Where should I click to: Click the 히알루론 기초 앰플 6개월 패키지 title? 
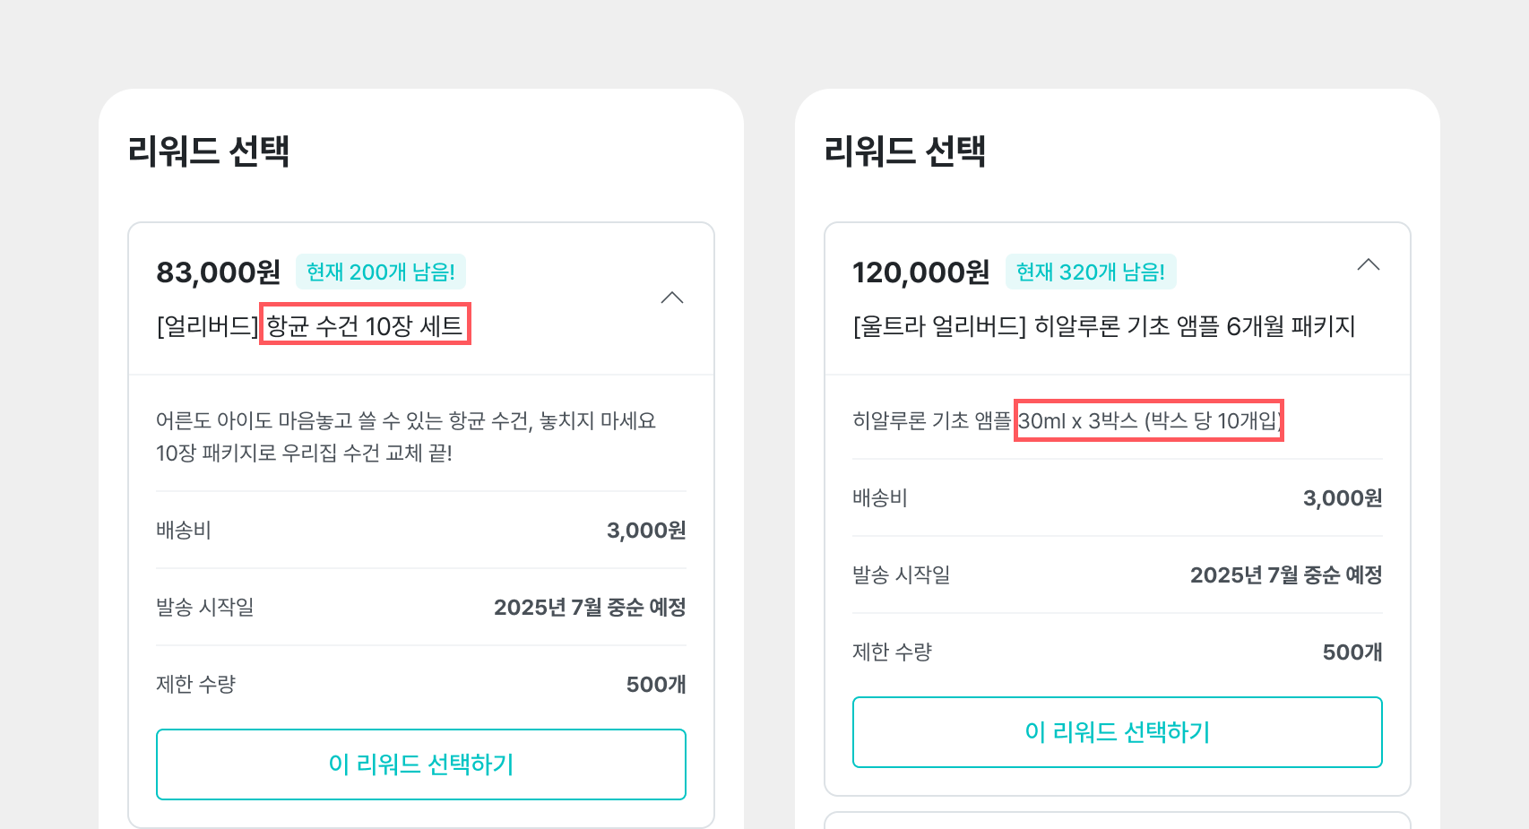pos(1104,325)
